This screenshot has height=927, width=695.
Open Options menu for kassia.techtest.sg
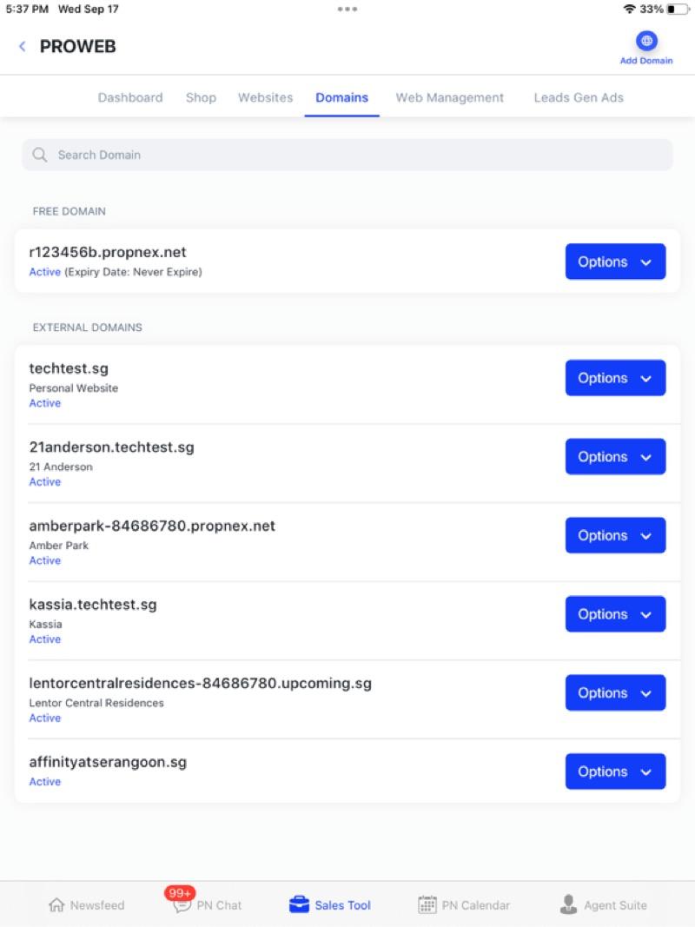point(615,614)
